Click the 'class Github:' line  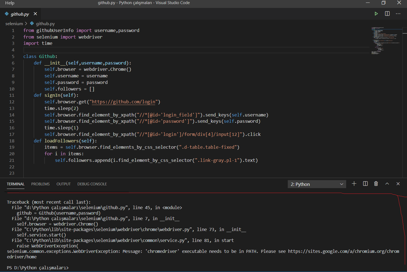point(40,56)
